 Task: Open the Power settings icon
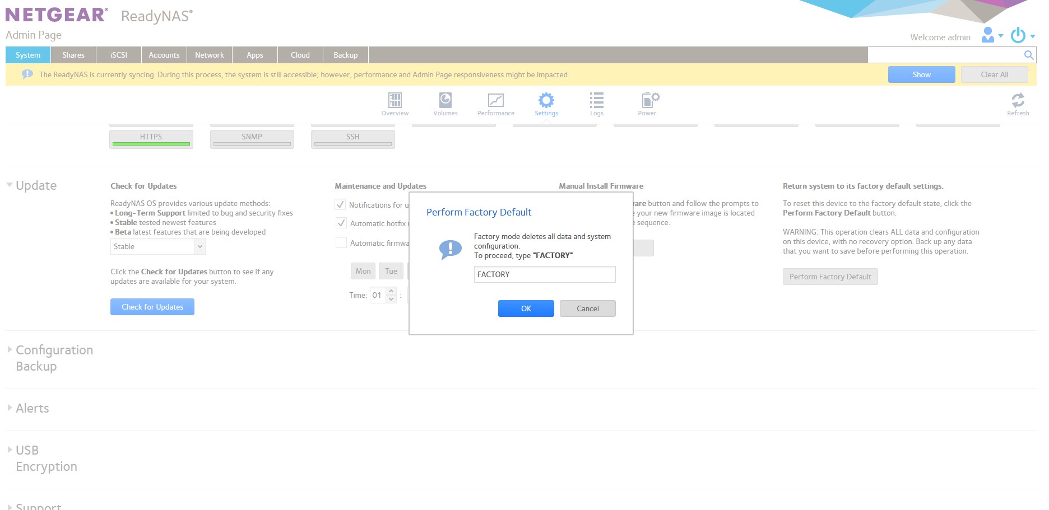648,101
